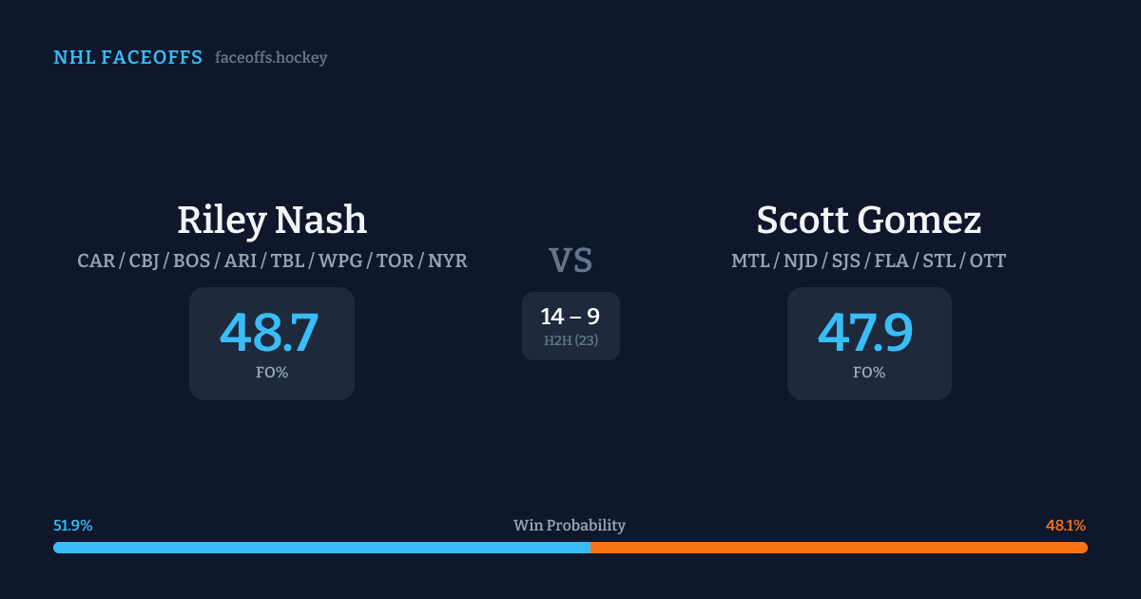This screenshot has width=1141, height=599.
Task: Select NYR in Riley Nash's team list
Action: click(447, 261)
